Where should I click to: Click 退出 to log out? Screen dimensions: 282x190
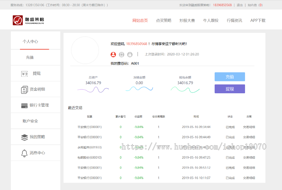(239, 5)
